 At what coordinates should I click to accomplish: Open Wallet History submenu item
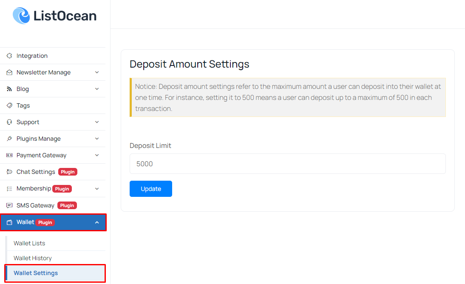33,258
